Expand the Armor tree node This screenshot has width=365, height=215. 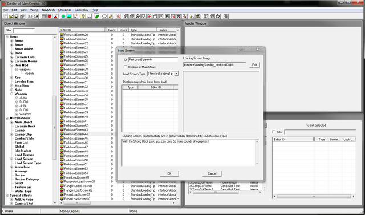tap(11, 45)
